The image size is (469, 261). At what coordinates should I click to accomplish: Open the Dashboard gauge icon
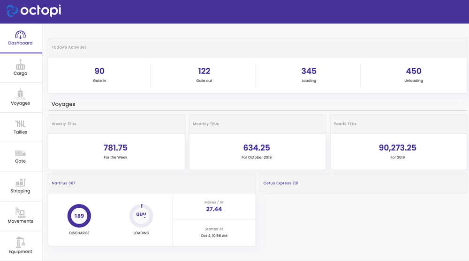tap(20, 35)
